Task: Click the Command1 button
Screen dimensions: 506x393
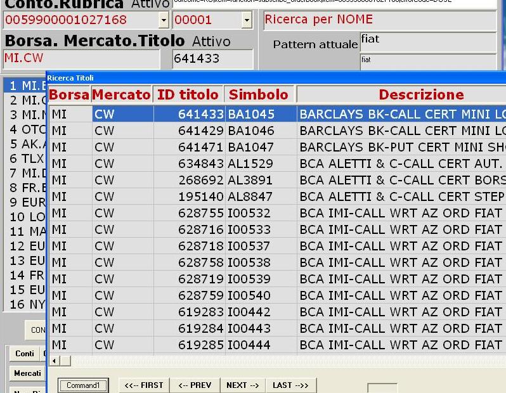Action: (83, 385)
